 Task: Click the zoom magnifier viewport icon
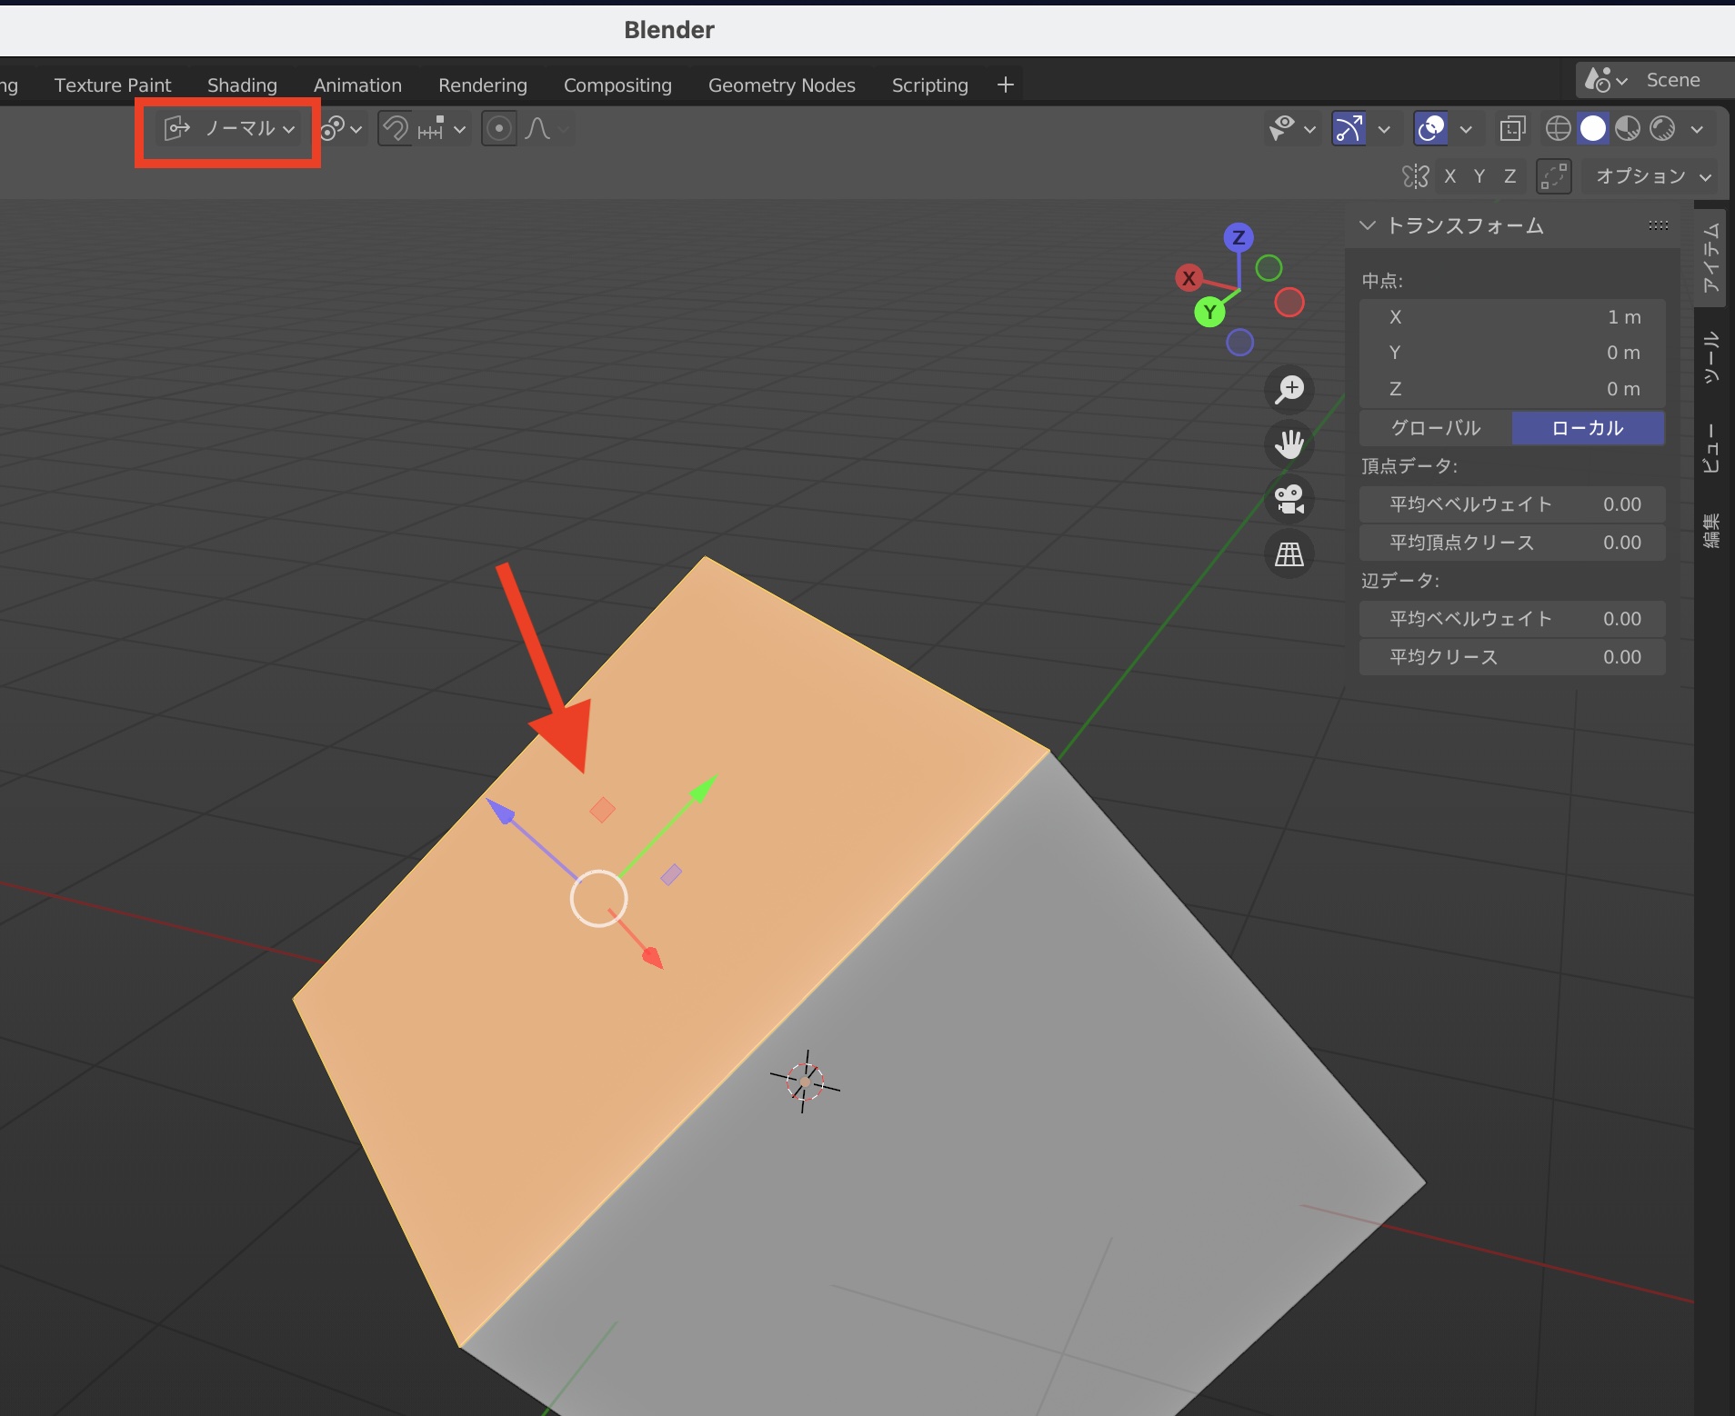click(1289, 390)
